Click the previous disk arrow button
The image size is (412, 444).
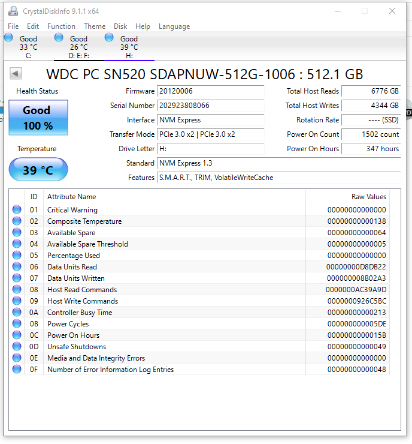tap(16, 74)
